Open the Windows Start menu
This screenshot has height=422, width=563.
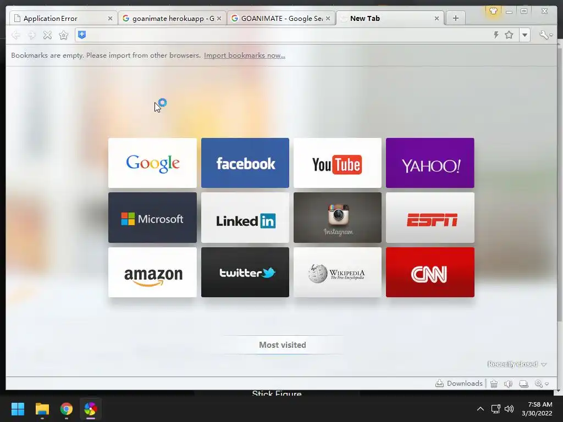point(18,409)
